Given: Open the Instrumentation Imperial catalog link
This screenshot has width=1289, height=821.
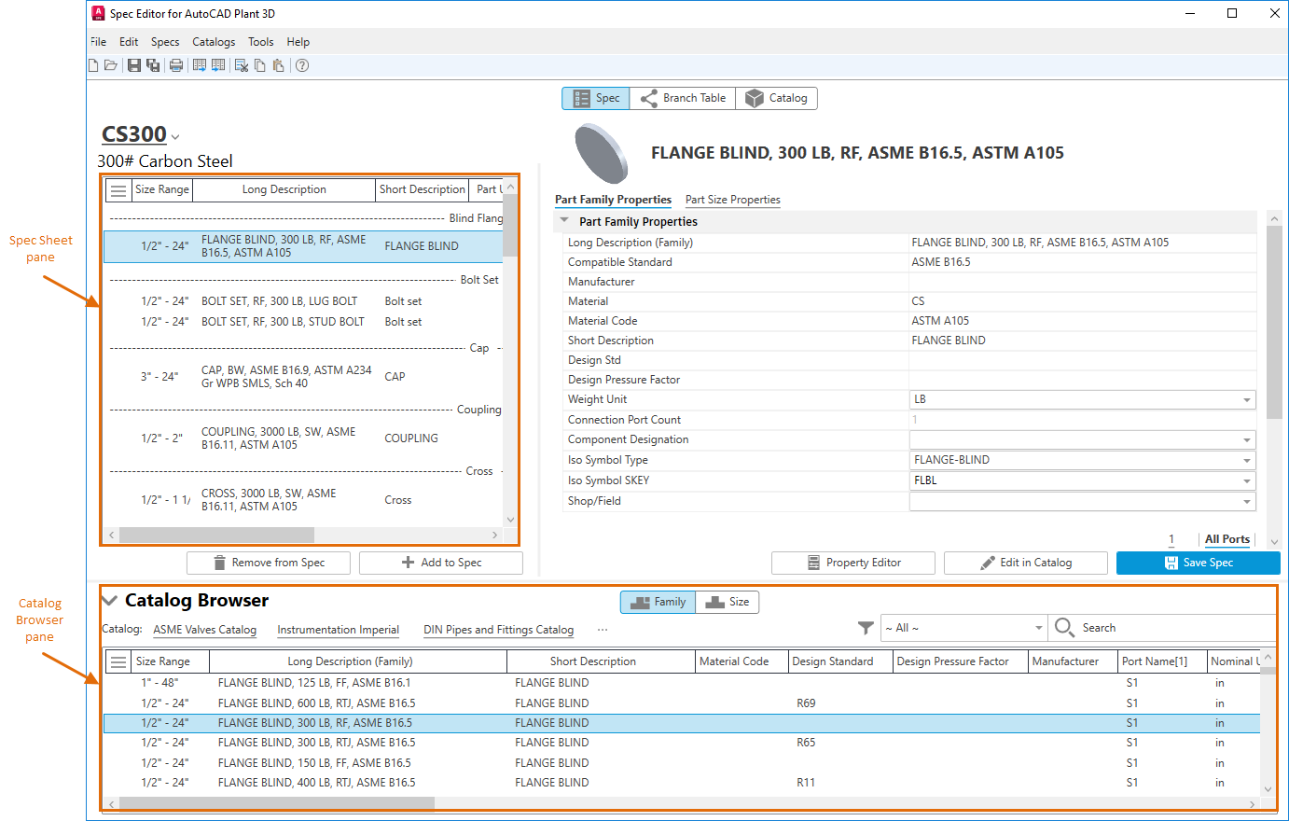Looking at the screenshot, I should pyautogui.click(x=339, y=630).
